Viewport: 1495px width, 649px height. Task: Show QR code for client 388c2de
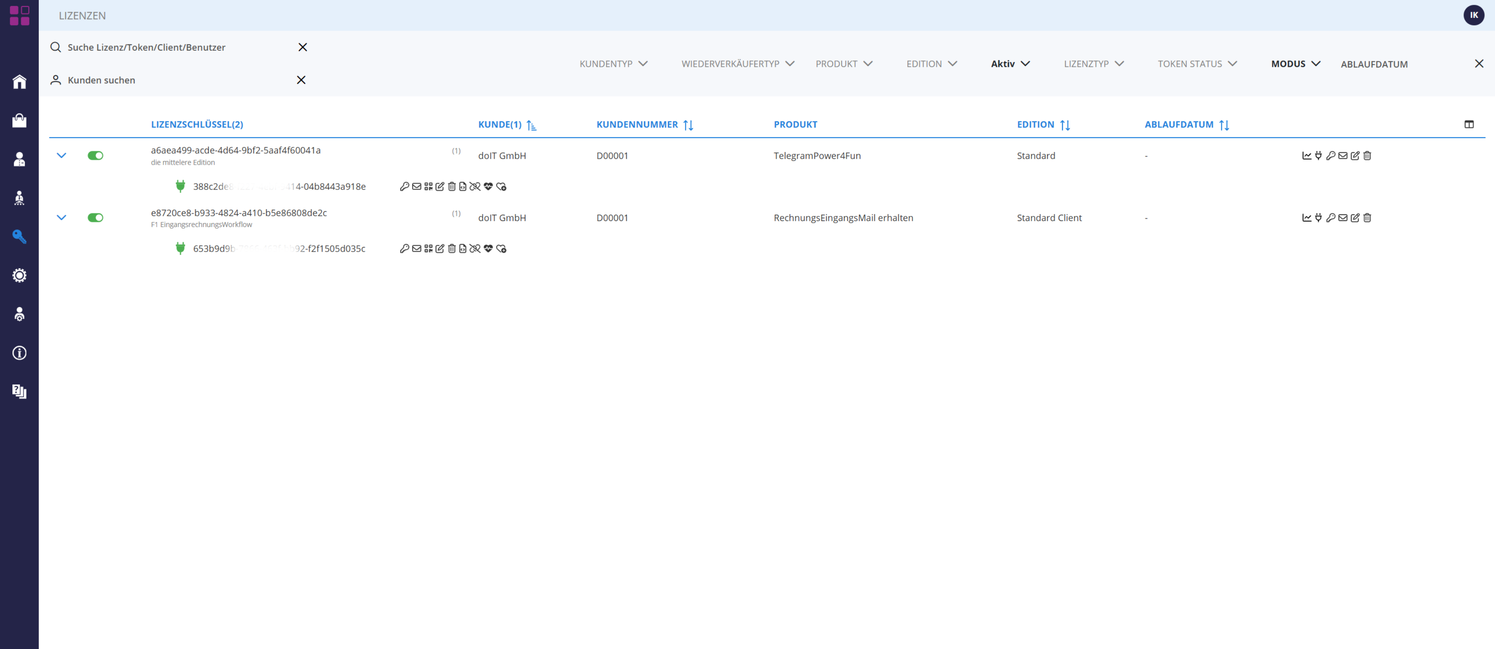[x=428, y=186]
